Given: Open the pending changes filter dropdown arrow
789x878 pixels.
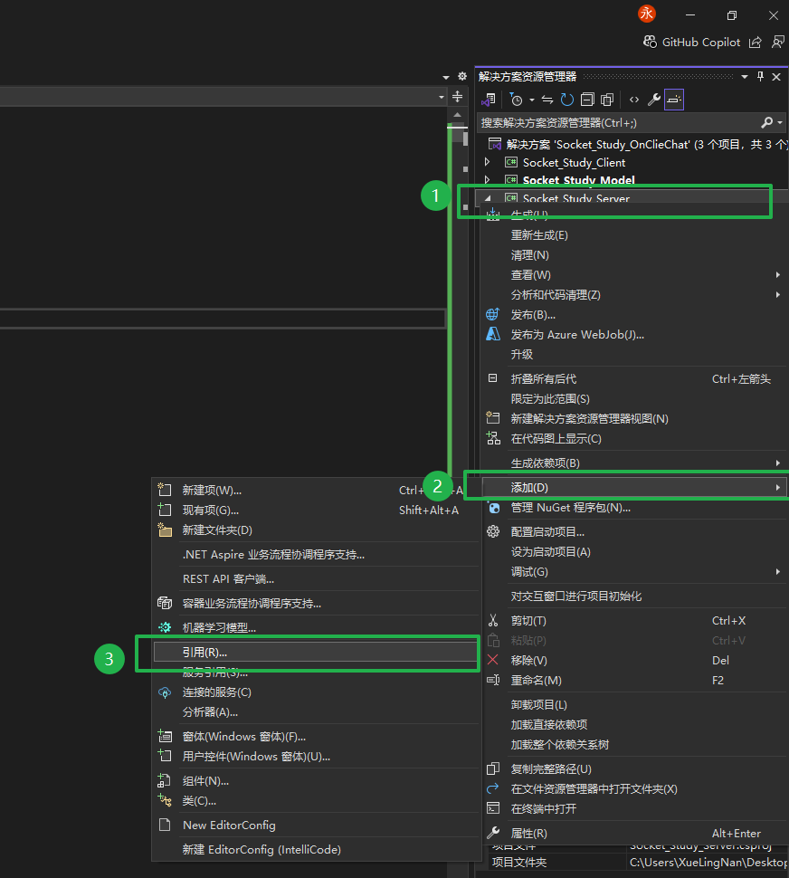Looking at the screenshot, I should point(532,100).
